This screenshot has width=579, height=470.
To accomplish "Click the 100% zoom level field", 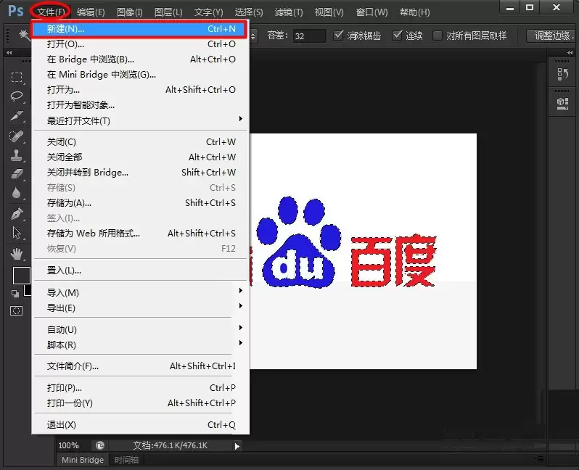I will click(69, 445).
